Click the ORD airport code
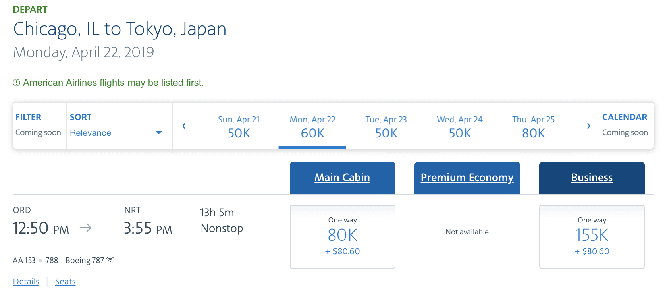Image resolution: width=667 pixels, height=294 pixels. pyautogui.click(x=22, y=210)
